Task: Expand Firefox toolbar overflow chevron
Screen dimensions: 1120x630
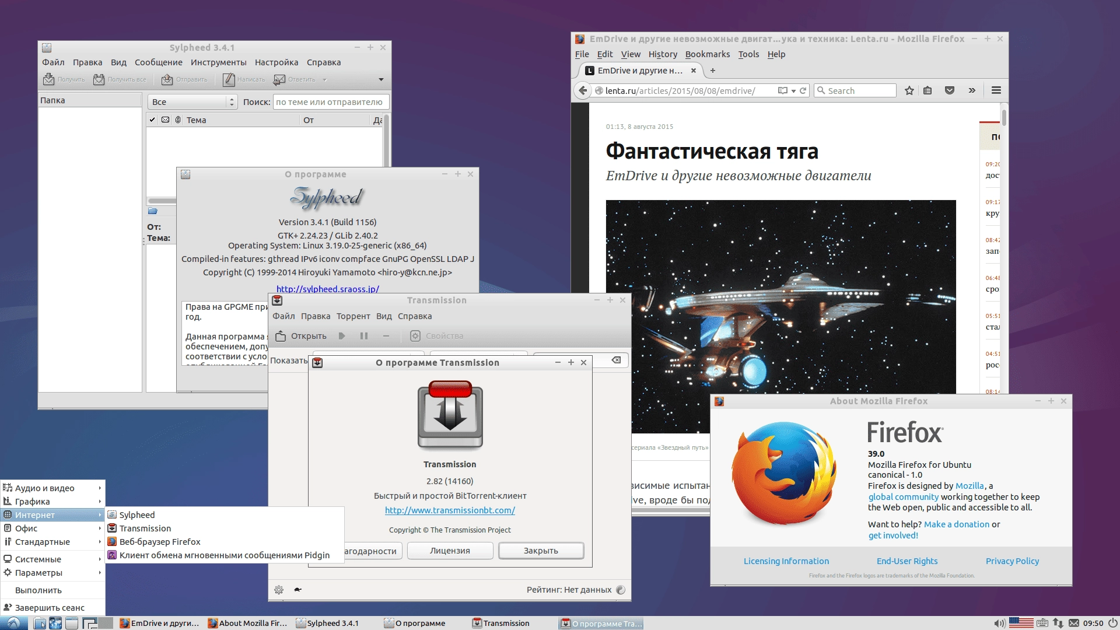Action: tap(972, 90)
